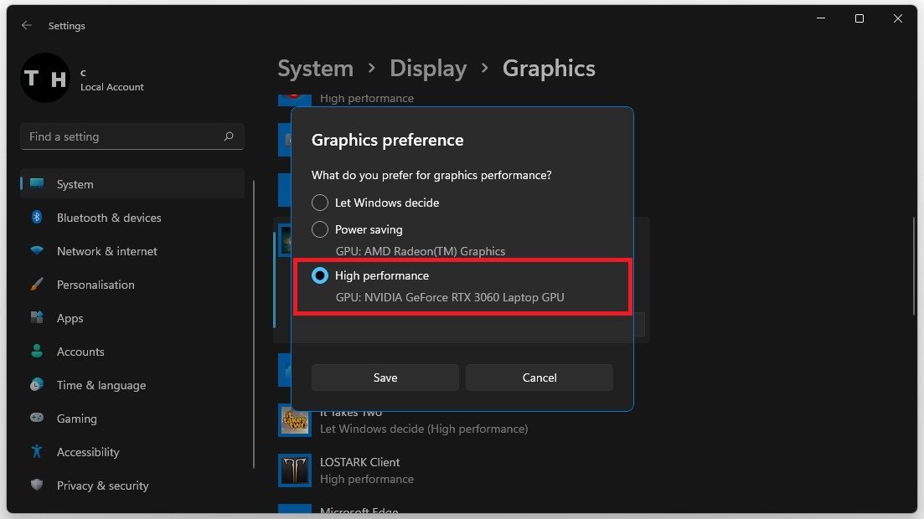
Task: Open Time & language settings
Action: 132,385
